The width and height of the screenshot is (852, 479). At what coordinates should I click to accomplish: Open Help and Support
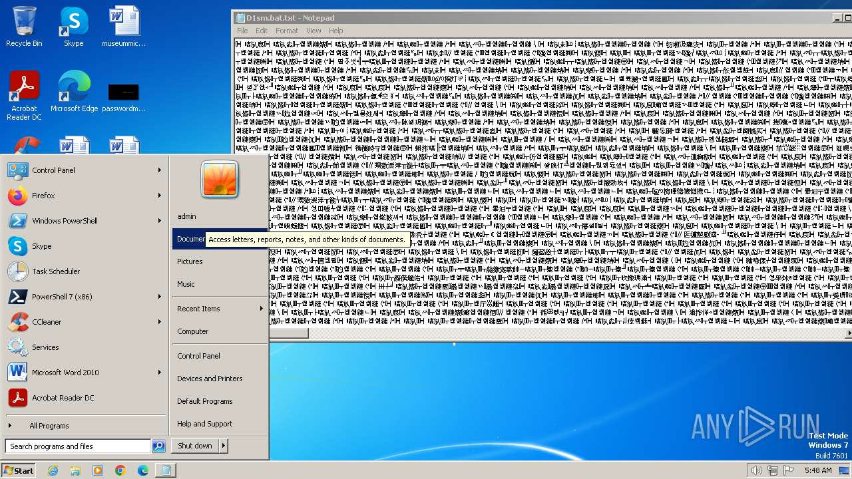(x=220, y=424)
